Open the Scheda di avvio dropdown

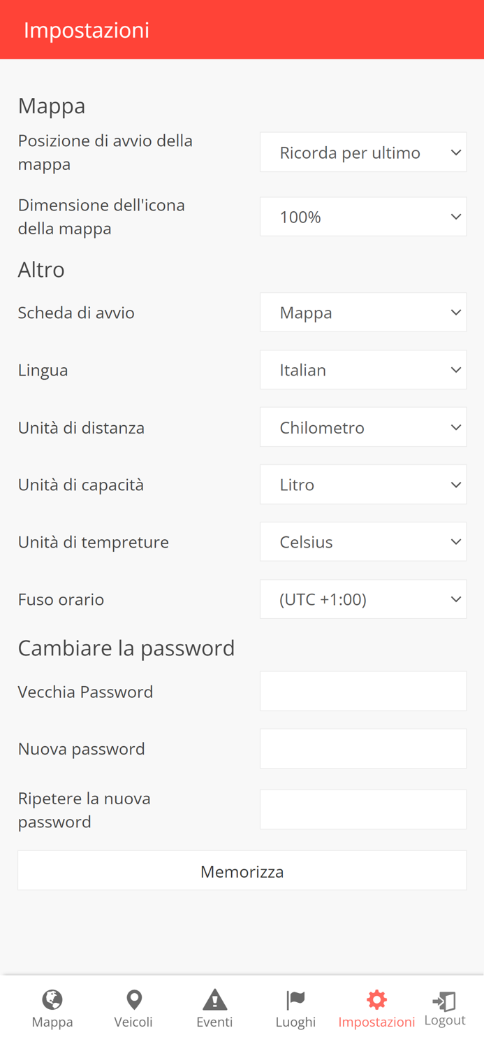click(363, 312)
